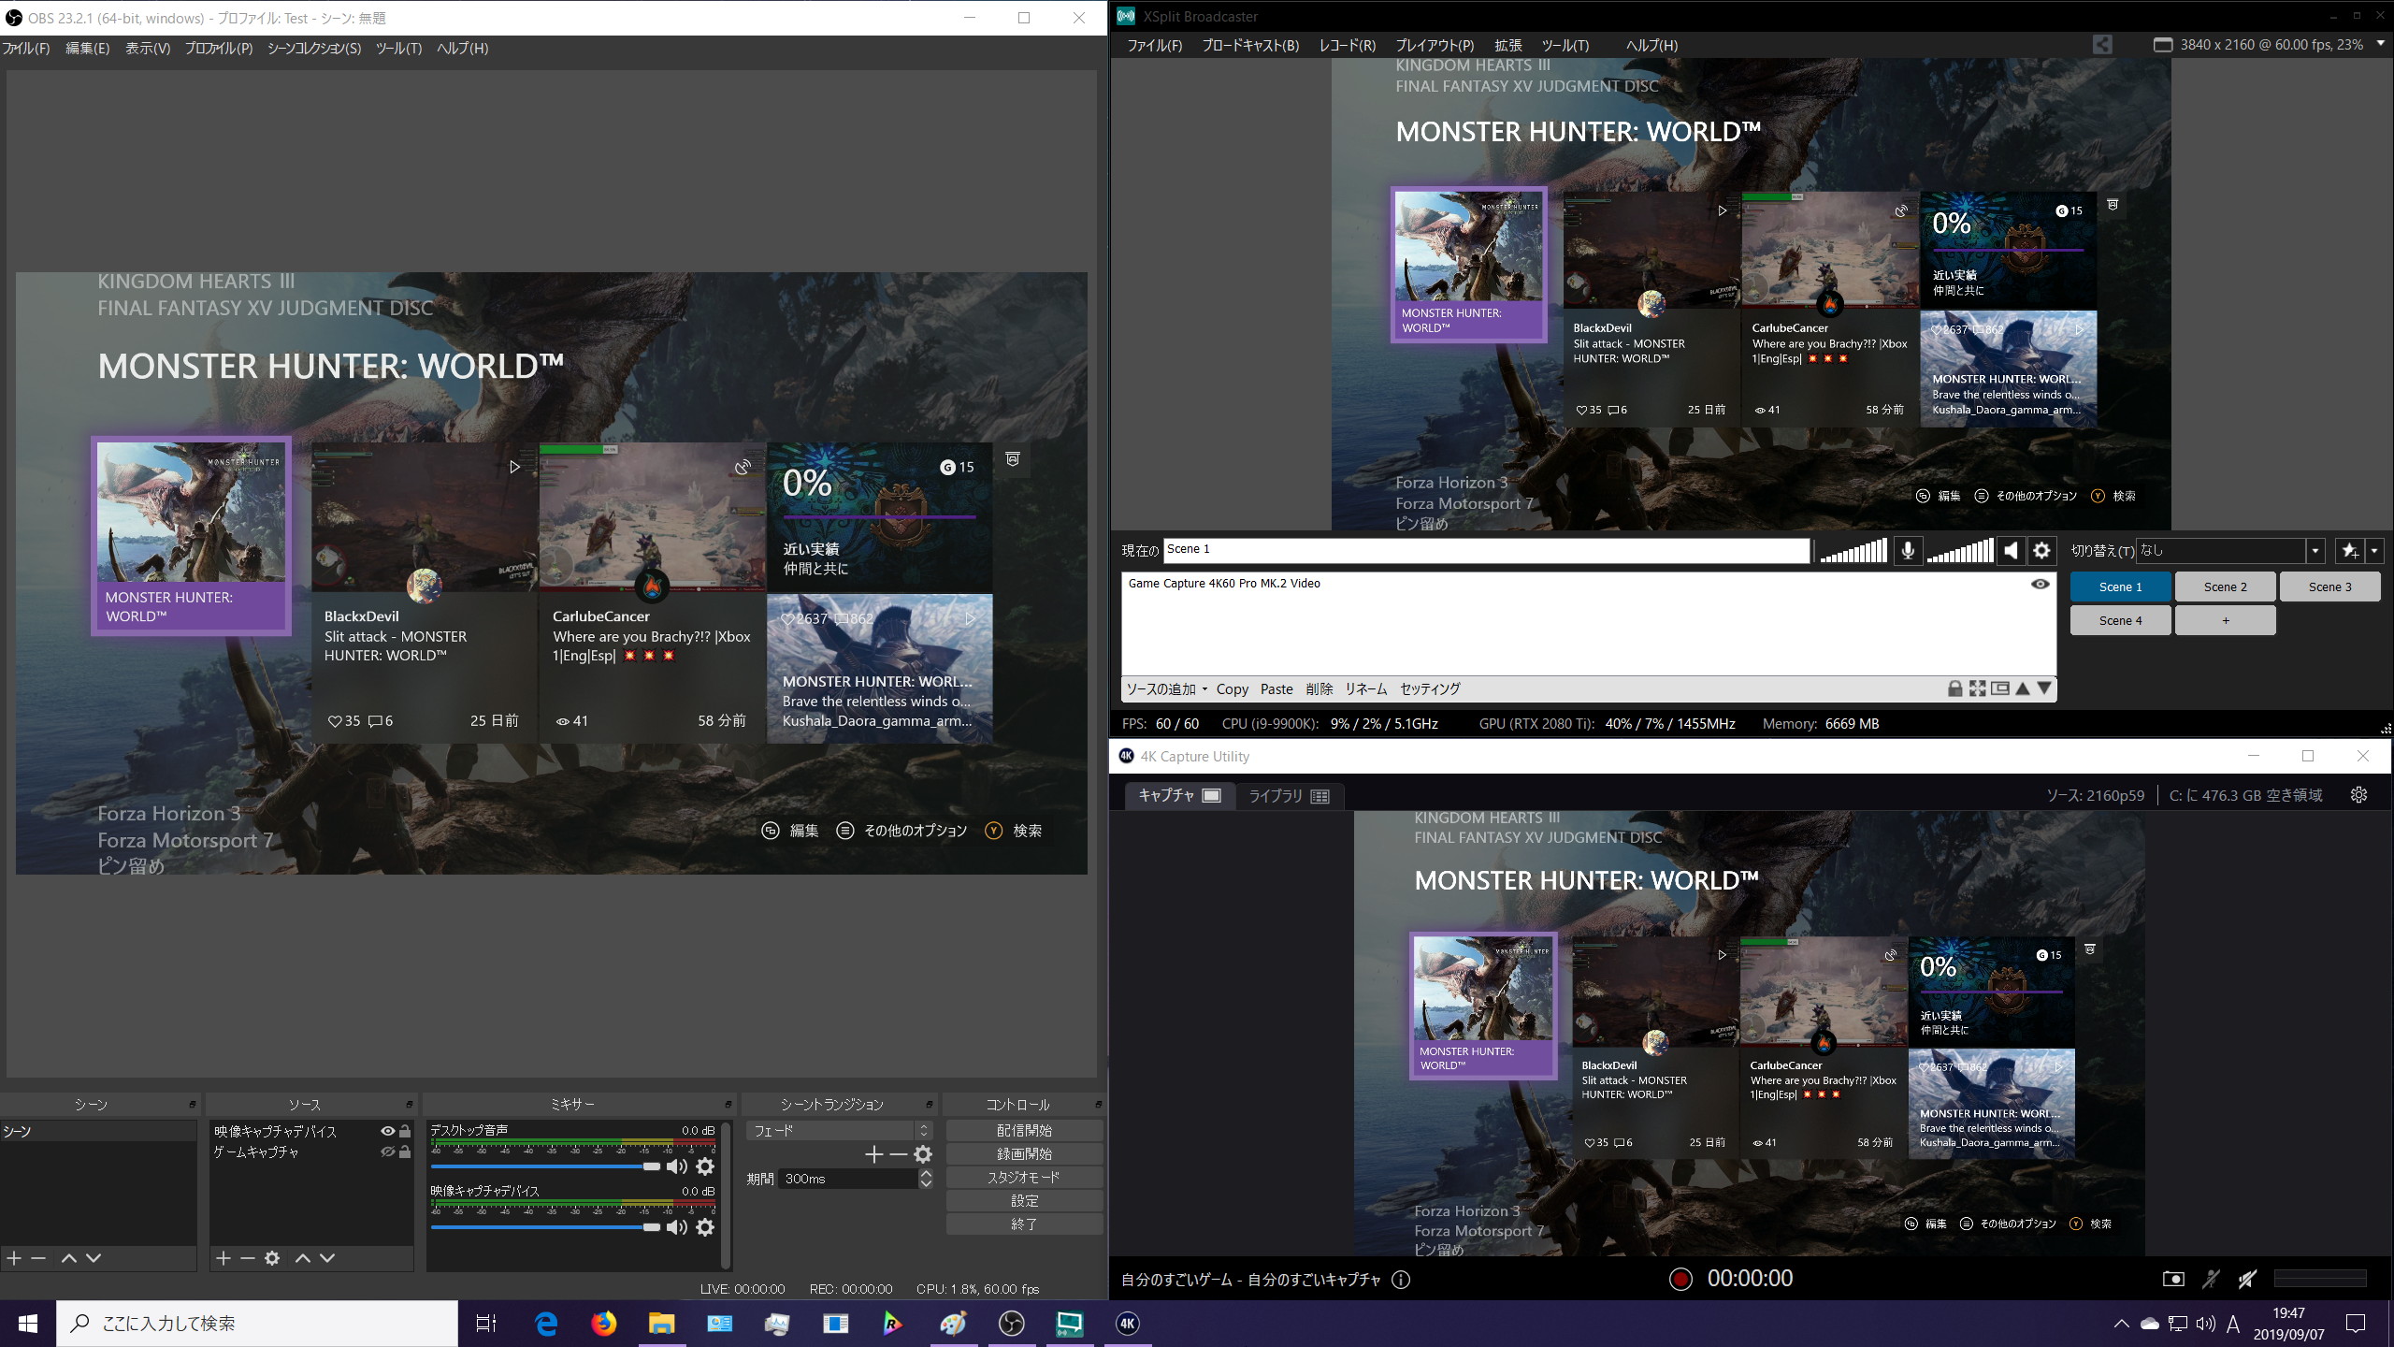Remove scene transition with minus icon
This screenshot has height=1347, width=2394.
898,1154
